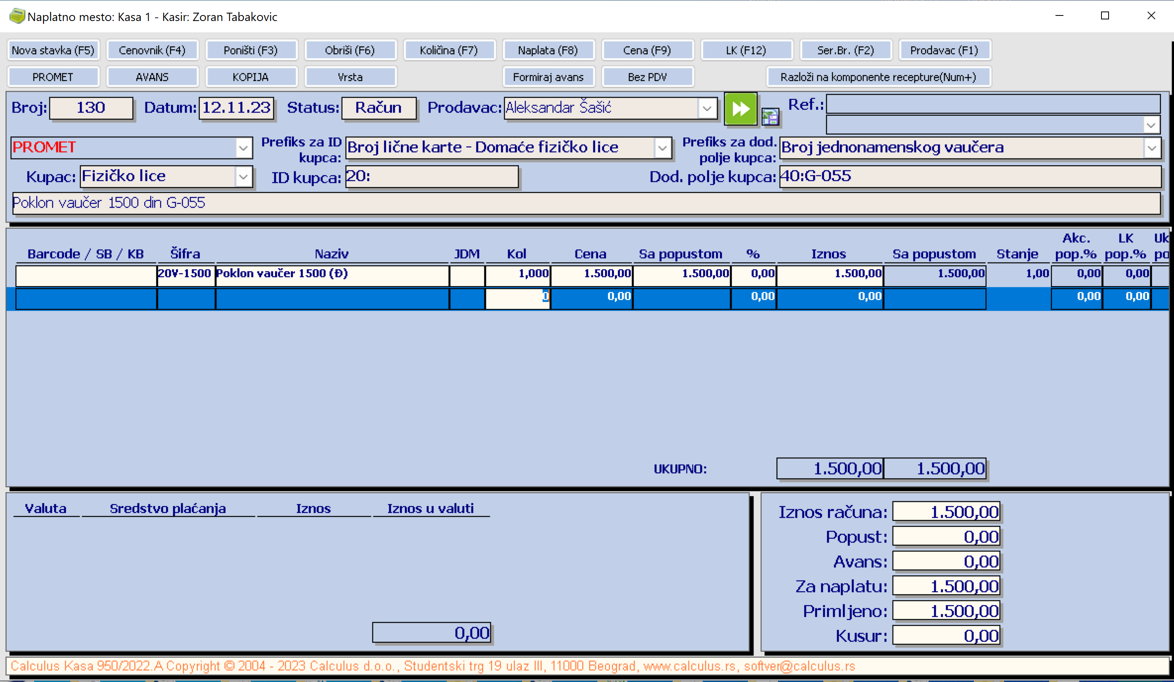Open Cenovnik (F4) price list
Image resolution: width=1174 pixels, height=682 pixels.
[152, 50]
